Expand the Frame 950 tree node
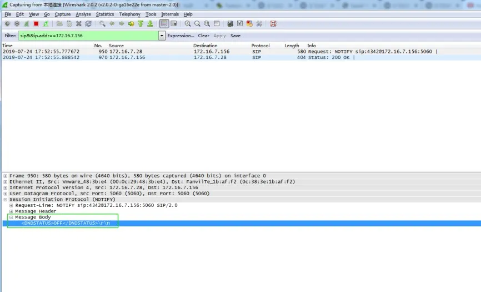Screen dimensions: 481x292 tap(5, 176)
